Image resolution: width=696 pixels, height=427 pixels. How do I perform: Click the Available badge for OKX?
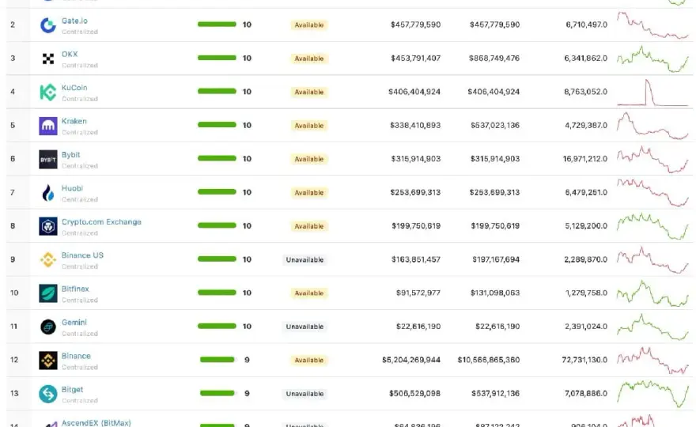pyautogui.click(x=309, y=59)
